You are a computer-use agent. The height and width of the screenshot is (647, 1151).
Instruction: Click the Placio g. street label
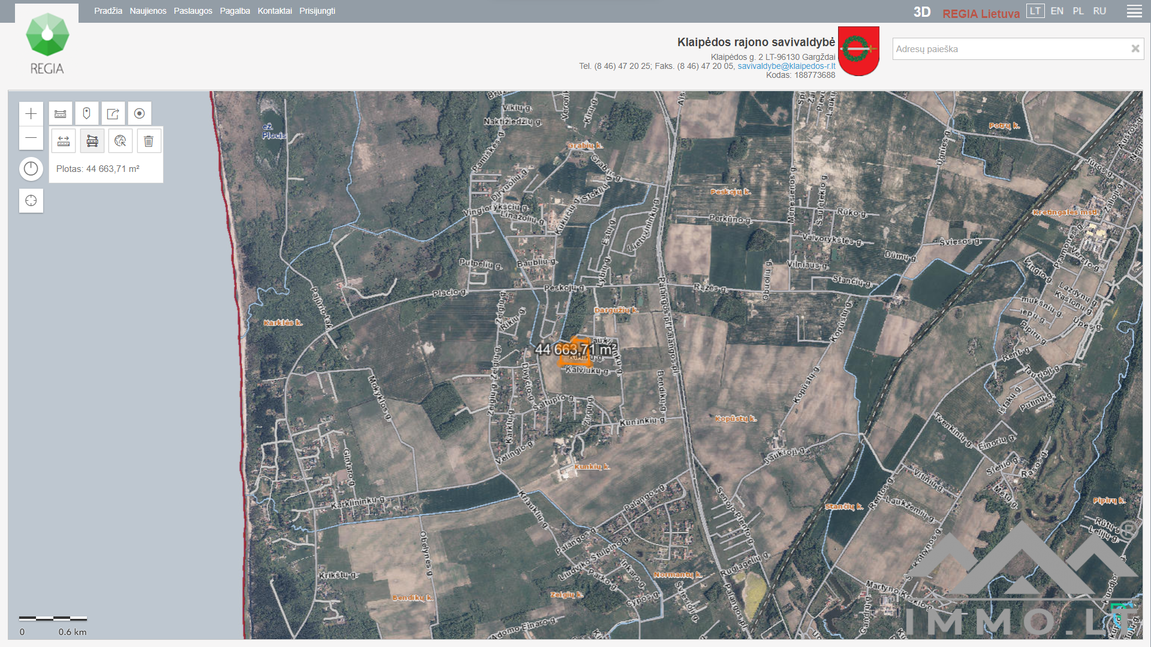pos(450,293)
